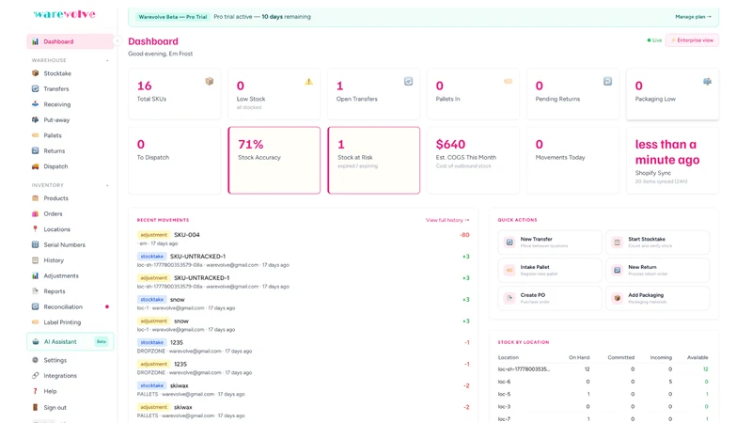Open the Stocktake sidebar icon

35,73
